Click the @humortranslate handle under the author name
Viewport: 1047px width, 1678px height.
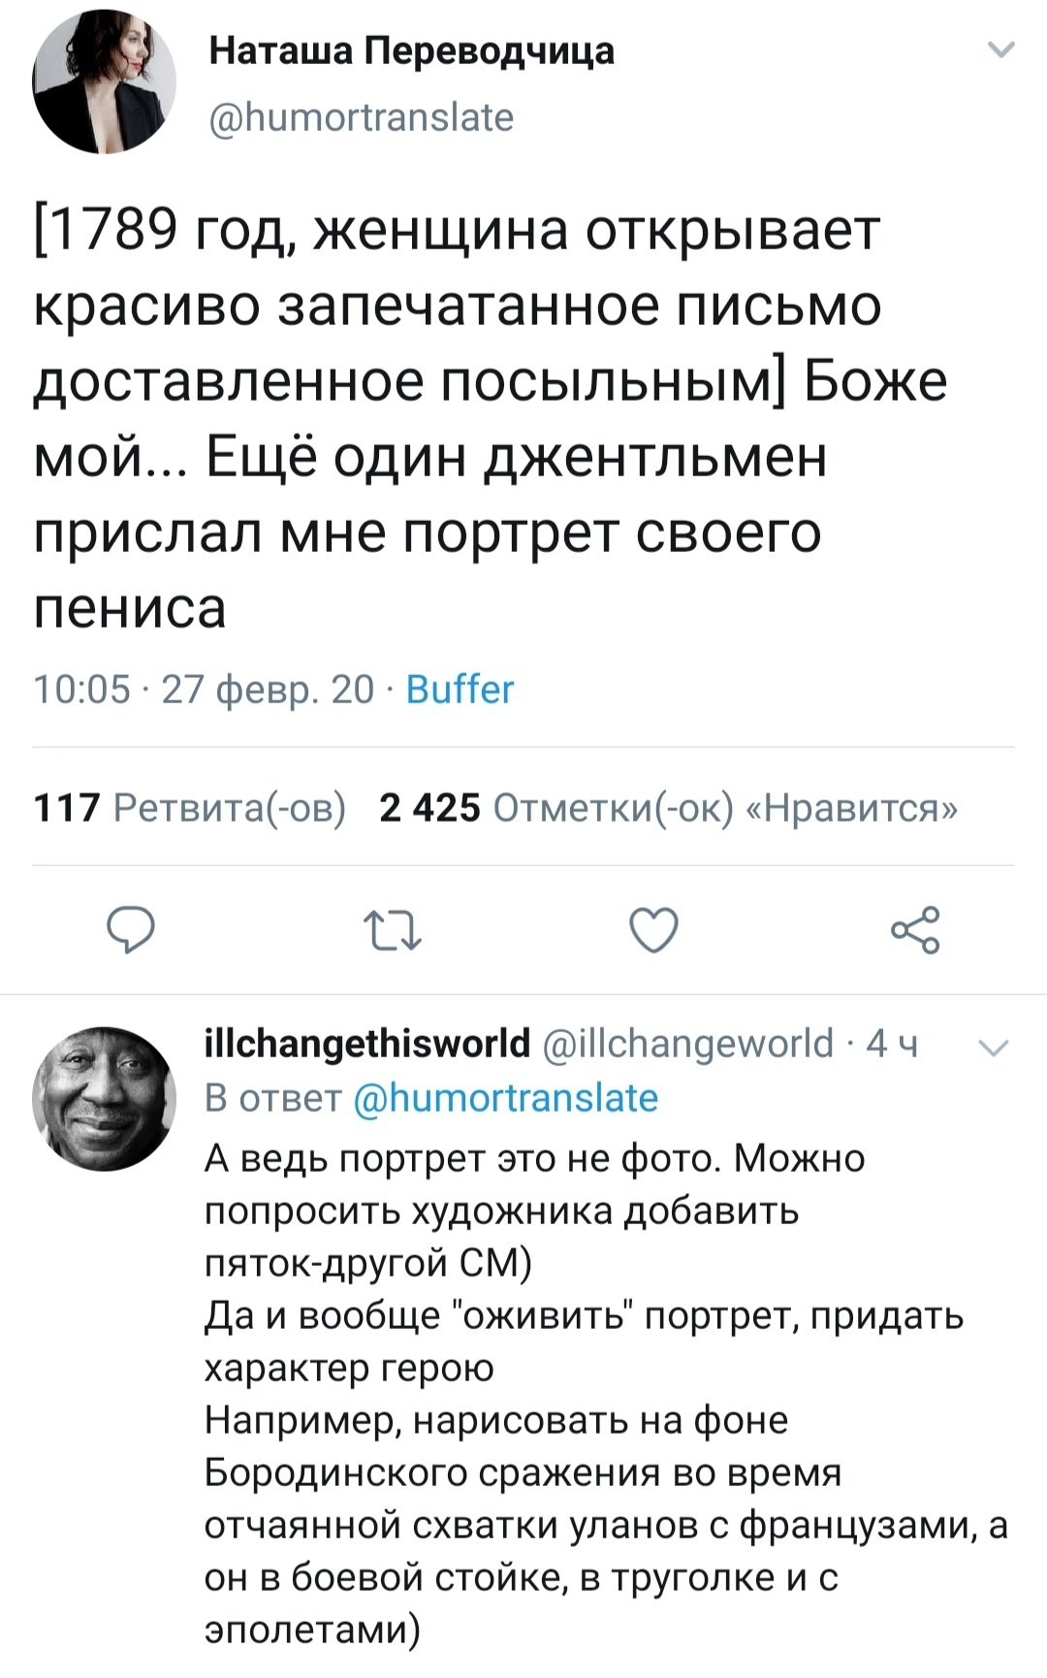[x=362, y=117]
